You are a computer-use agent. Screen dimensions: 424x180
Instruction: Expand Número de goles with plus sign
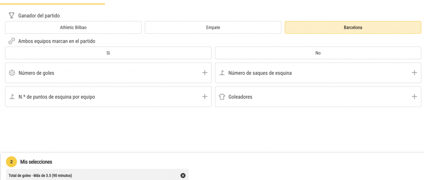[205, 72]
